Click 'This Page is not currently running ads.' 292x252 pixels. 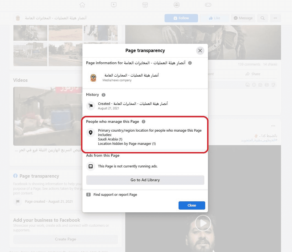click(x=128, y=166)
